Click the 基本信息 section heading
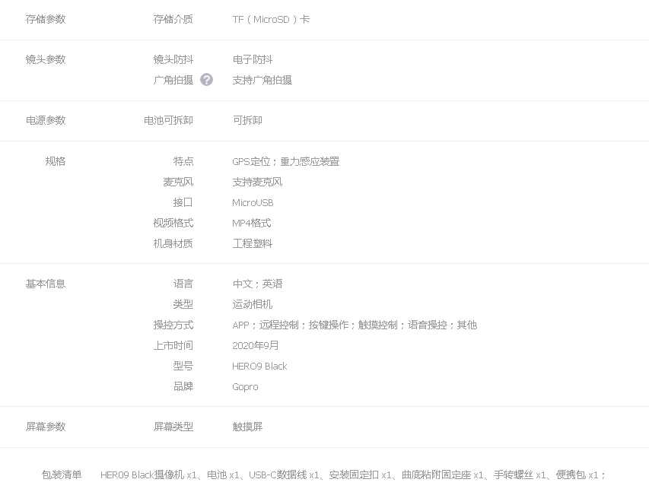Screen dimensions: 649x492 tap(46, 284)
